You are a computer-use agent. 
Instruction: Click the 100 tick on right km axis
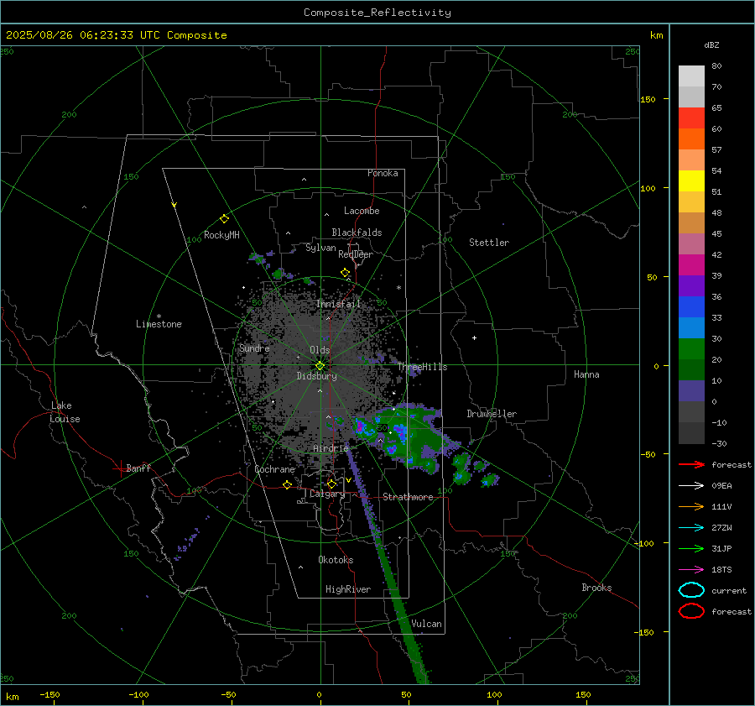[648, 188]
